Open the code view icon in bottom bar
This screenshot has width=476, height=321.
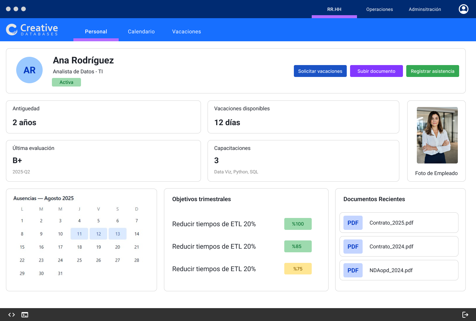point(12,315)
